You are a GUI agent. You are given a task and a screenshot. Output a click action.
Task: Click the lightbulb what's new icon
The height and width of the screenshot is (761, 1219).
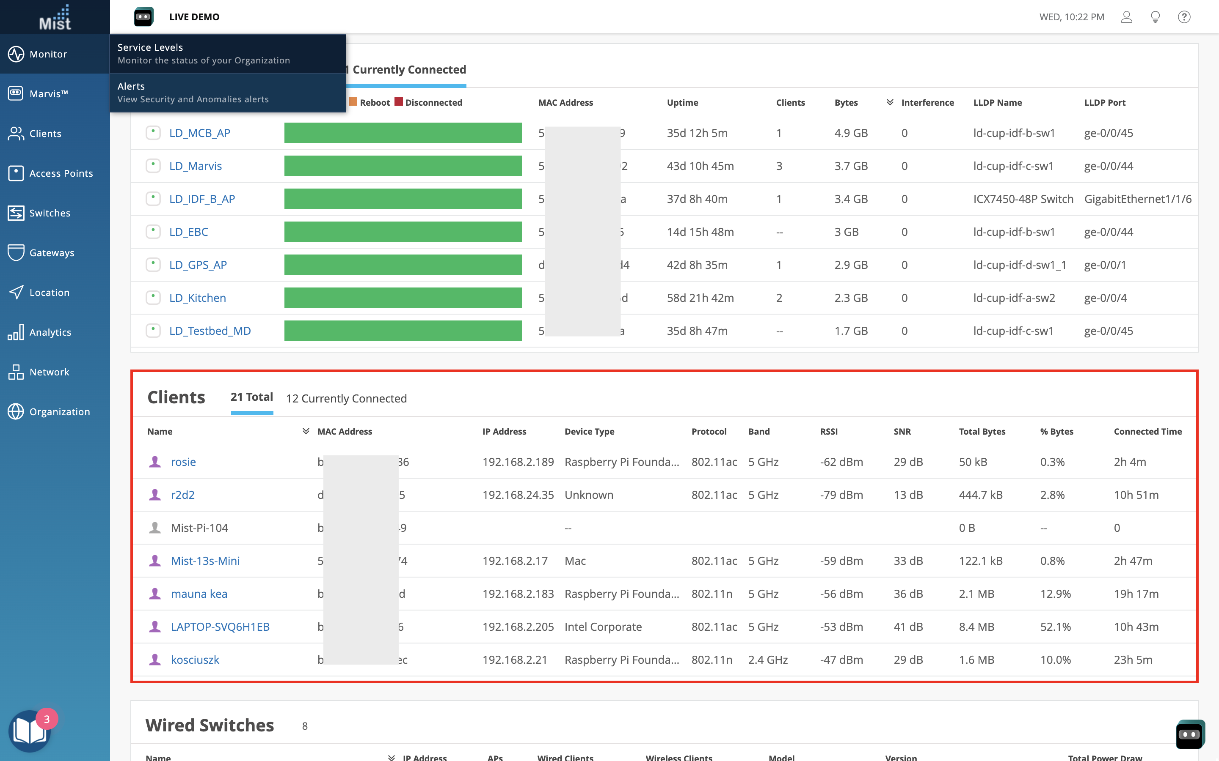(1155, 17)
